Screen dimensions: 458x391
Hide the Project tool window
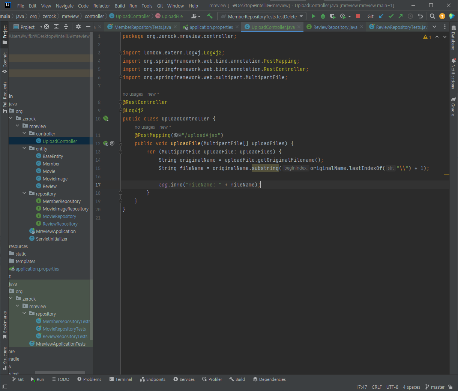tap(88, 27)
